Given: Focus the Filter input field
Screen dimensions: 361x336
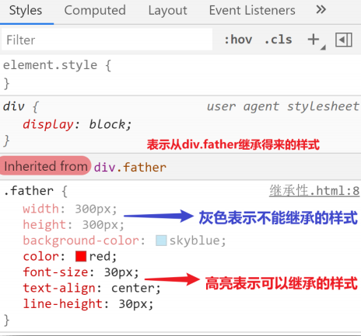Looking at the screenshot, I should click(107, 40).
